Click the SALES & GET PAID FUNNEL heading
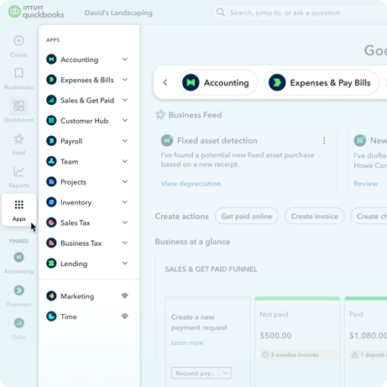Screen dimensions: 387x387 (x=211, y=269)
